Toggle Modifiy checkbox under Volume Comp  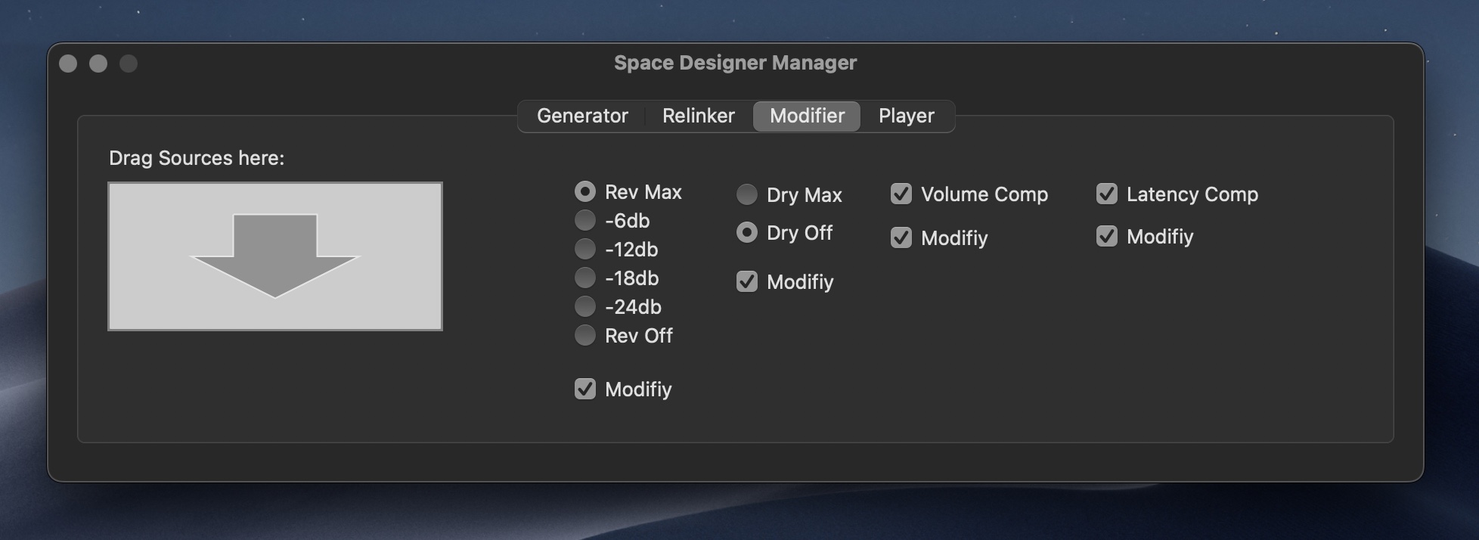click(x=901, y=237)
